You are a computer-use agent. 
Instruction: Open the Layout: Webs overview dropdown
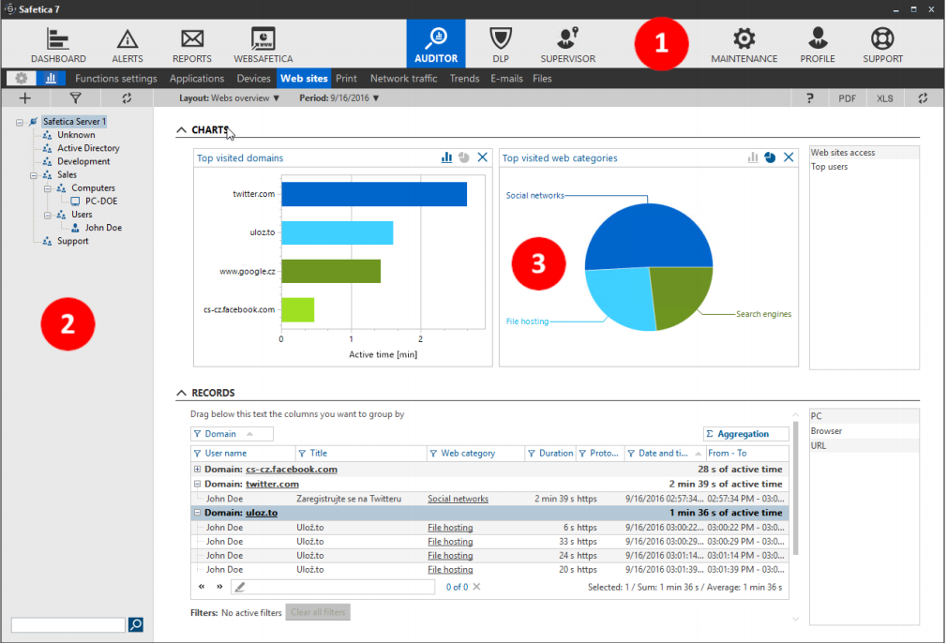click(x=230, y=97)
